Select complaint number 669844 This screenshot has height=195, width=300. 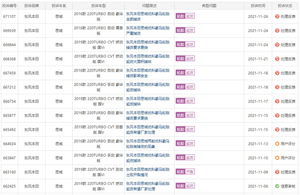[10, 45]
